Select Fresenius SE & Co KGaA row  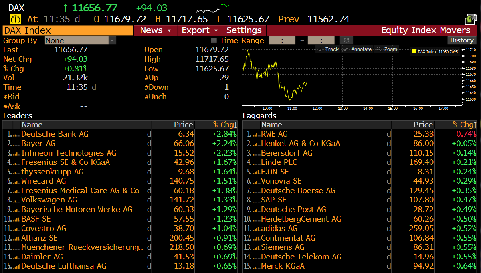tap(120, 162)
